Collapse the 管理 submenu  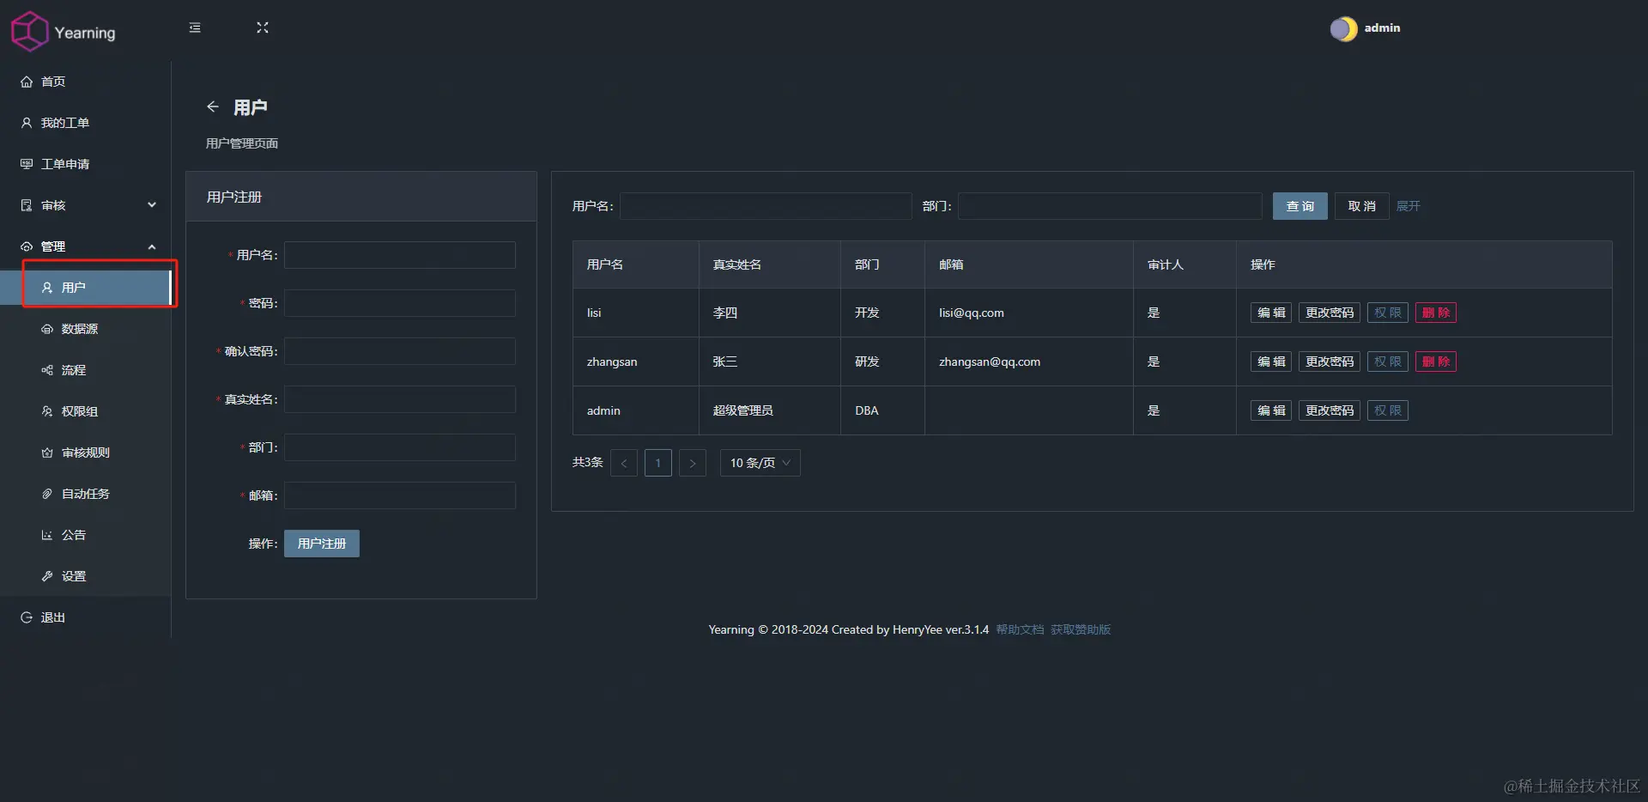click(x=86, y=246)
